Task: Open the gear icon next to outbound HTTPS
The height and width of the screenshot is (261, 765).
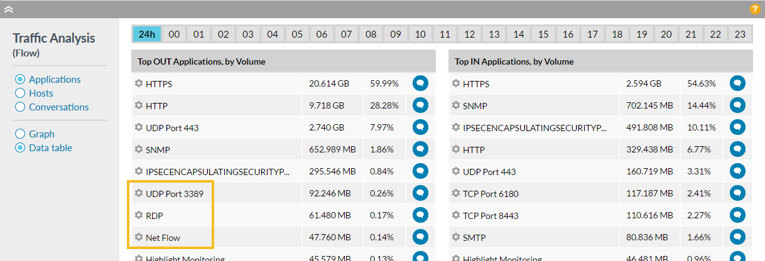Action: click(x=139, y=83)
